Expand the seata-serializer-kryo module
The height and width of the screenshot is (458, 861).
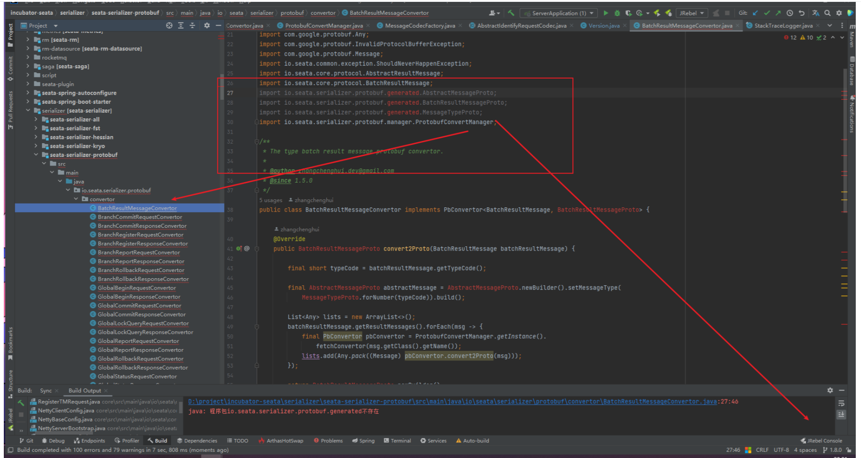[x=36, y=146]
